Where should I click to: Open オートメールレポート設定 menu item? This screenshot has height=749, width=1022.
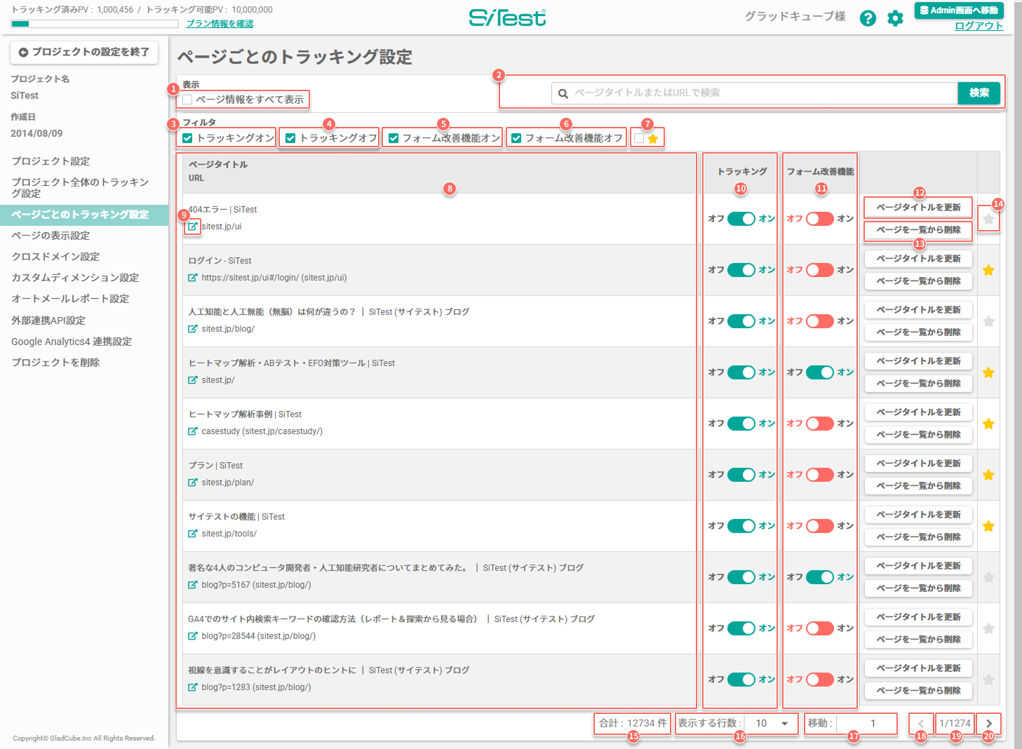[x=70, y=299]
